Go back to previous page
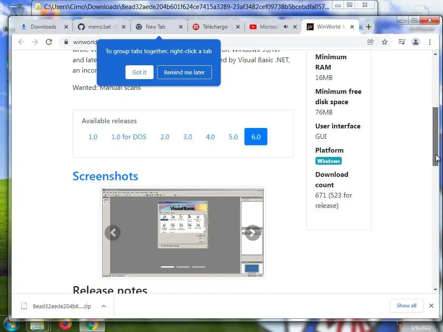Screen dimensions: 443x332 21,42
